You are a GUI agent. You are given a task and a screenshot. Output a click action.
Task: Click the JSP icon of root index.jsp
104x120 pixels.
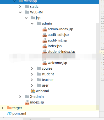tap(27, 102)
